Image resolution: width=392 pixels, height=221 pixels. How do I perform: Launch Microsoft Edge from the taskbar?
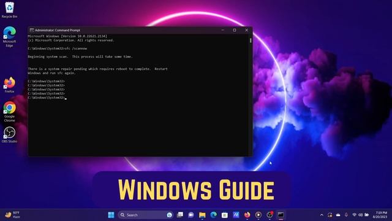pyautogui.click(x=214, y=215)
